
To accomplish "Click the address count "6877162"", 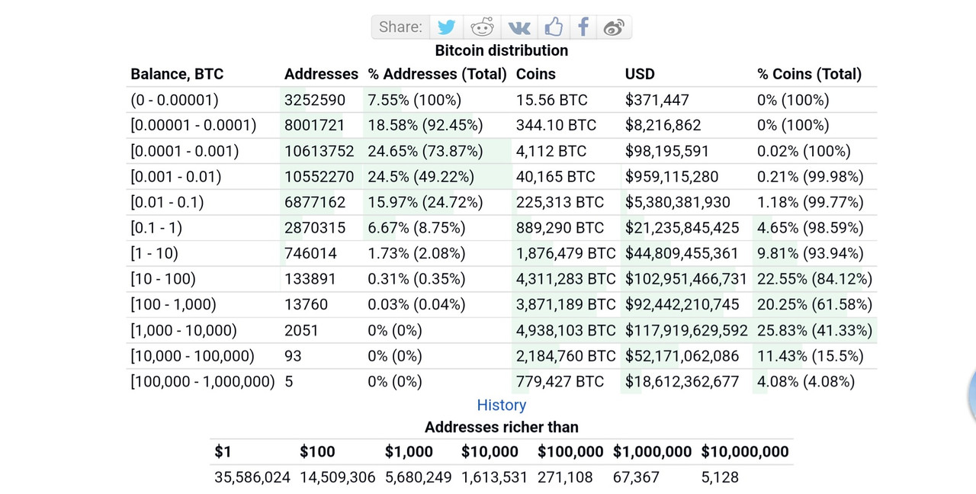I will click(x=315, y=202).
